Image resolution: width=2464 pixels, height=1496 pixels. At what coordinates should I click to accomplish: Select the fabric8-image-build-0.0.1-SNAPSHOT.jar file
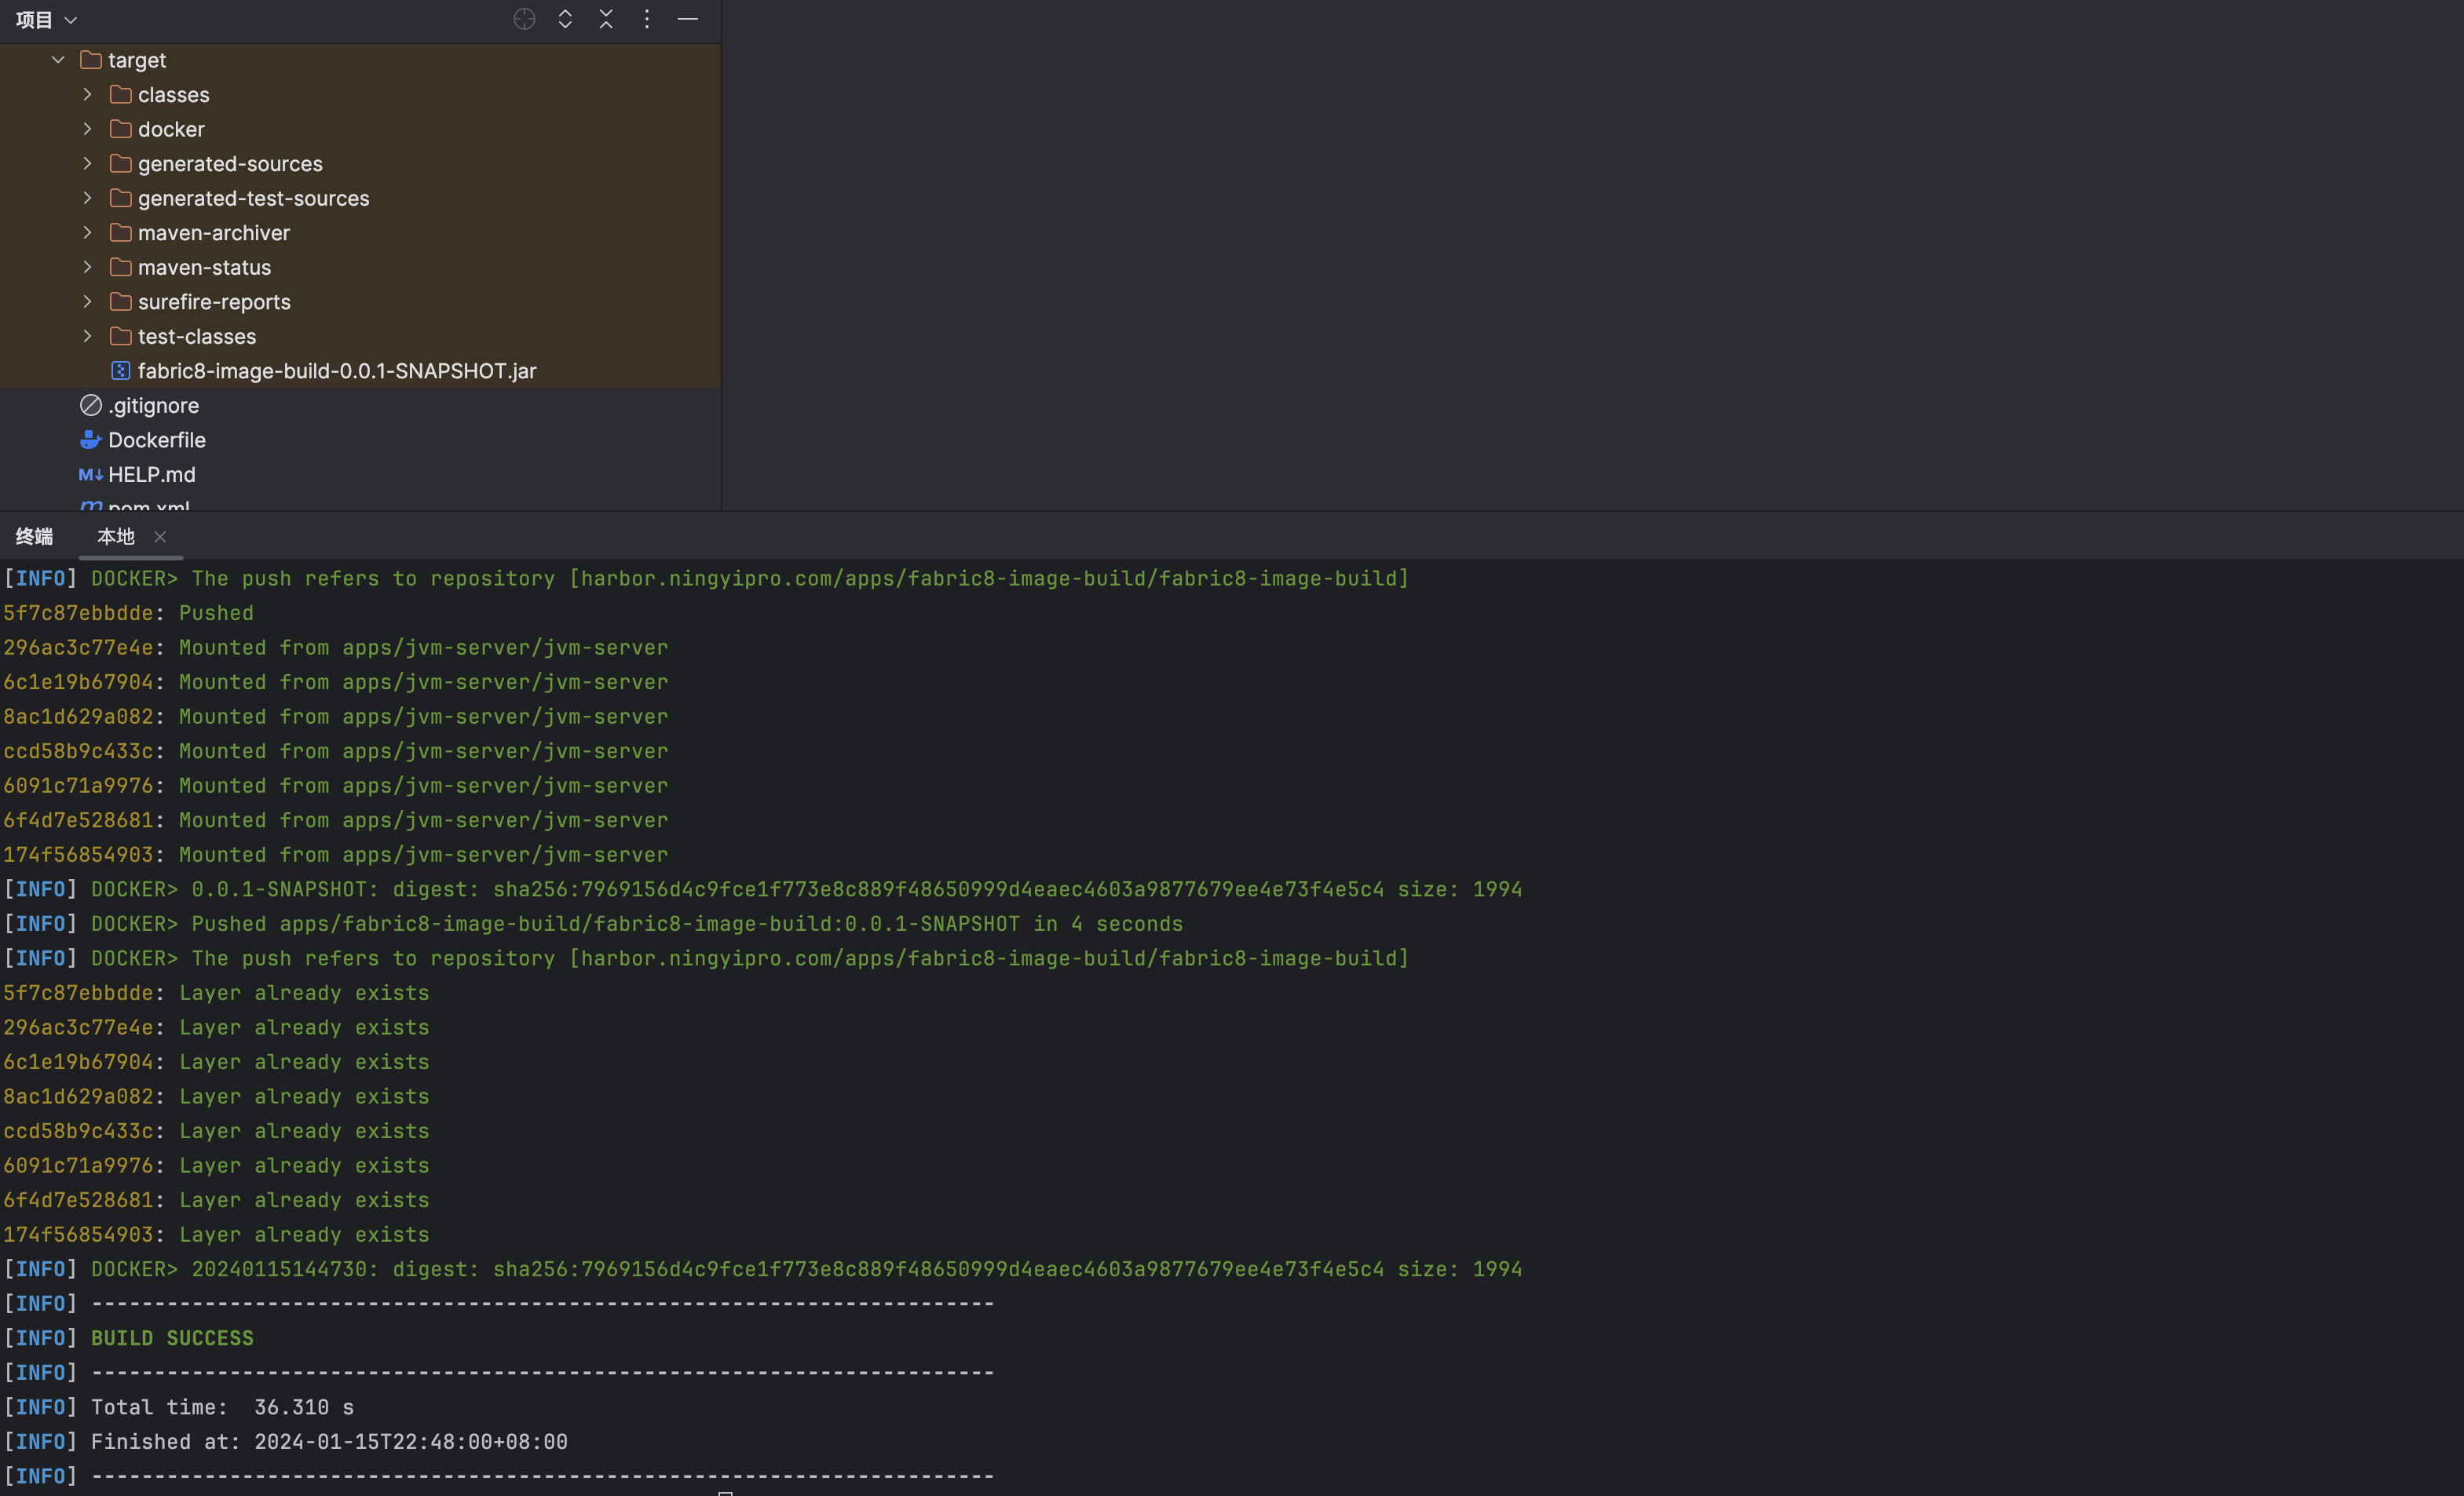click(x=336, y=370)
